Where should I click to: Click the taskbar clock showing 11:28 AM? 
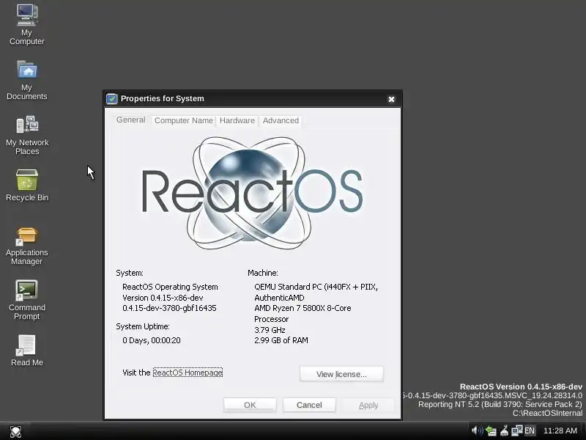[560, 430]
